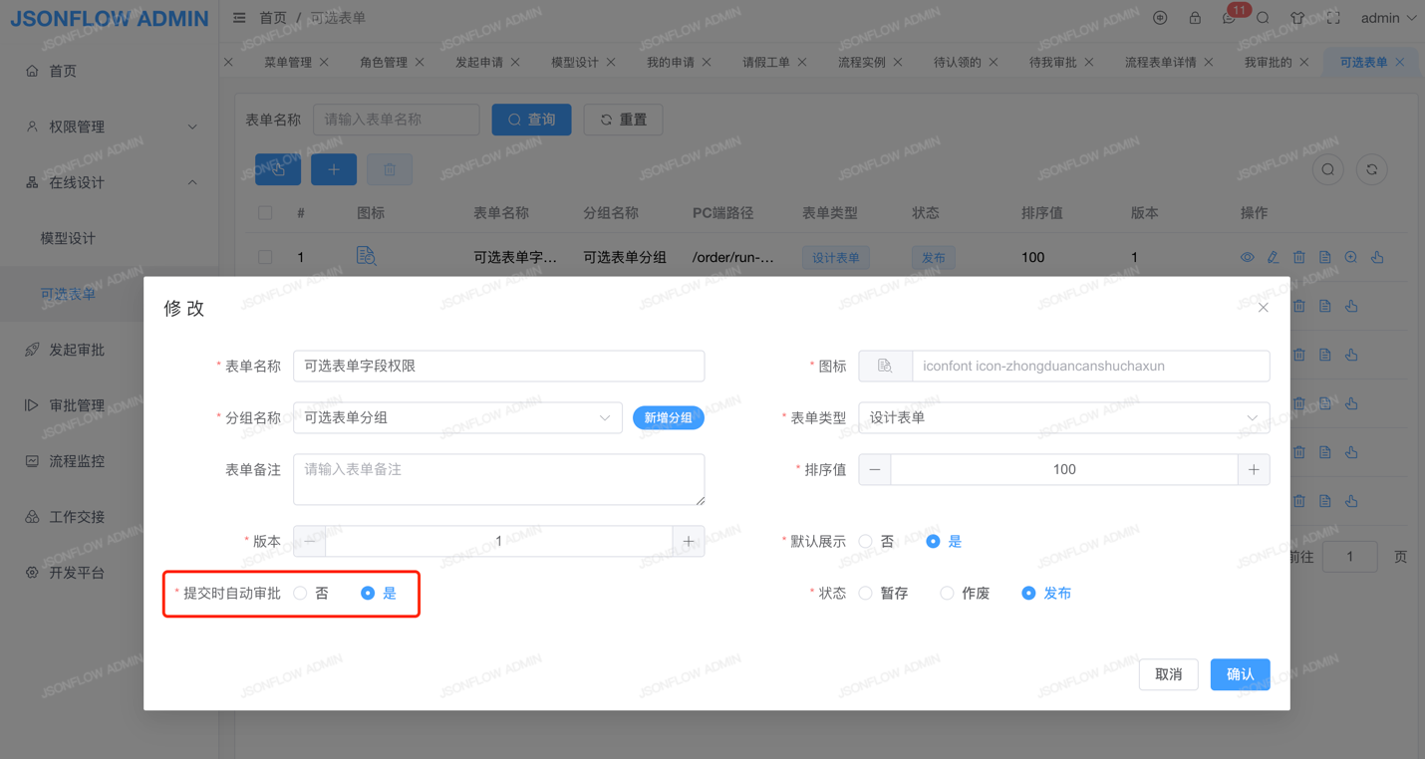Select 暂存 status radio button

866,593
